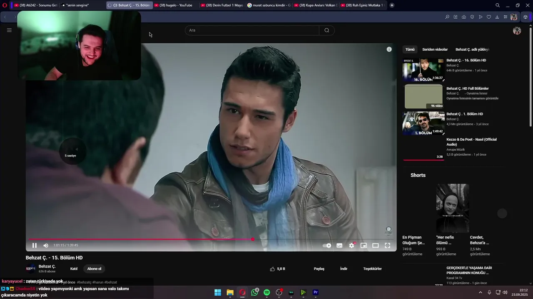
Task: Open Opera downloads icon
Action: (x=497, y=17)
